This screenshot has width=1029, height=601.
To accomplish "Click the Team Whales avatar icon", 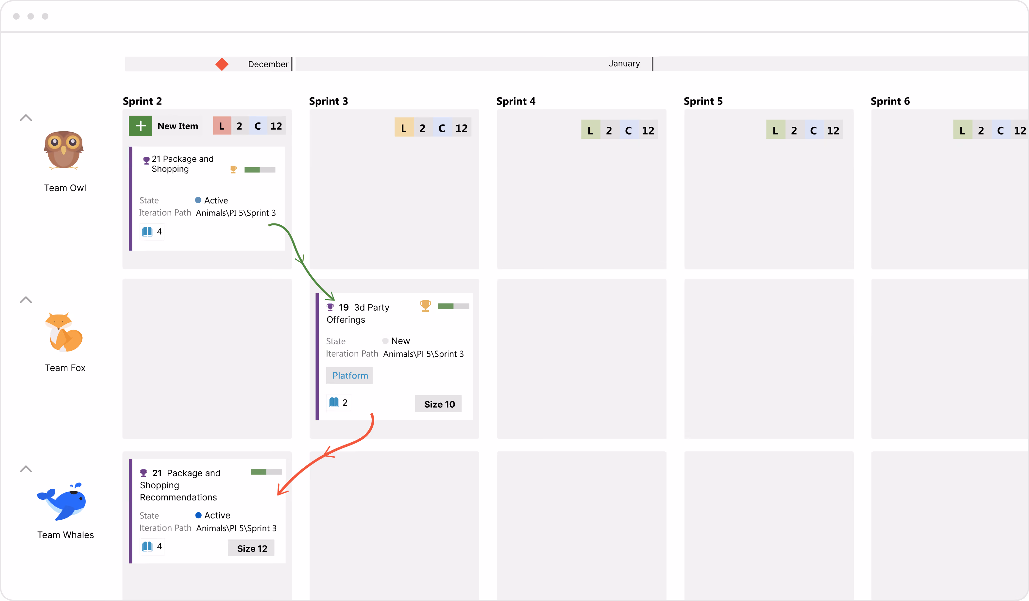I will (62, 501).
